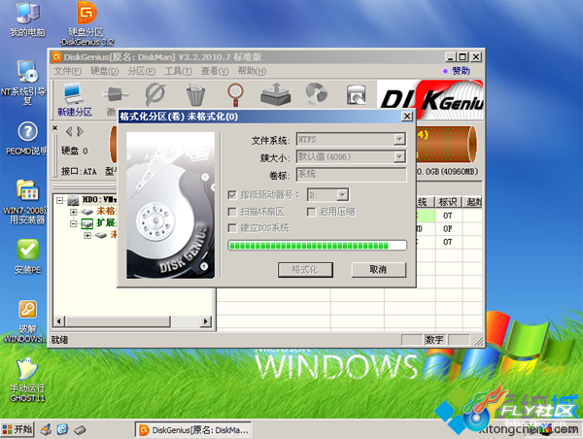Enable the scan bad sectors checkbox
Image resolution: width=583 pixels, height=439 pixels.
[232, 212]
